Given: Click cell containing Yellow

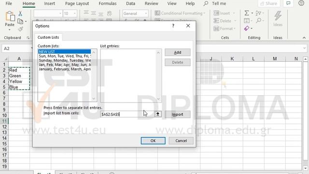Looking at the screenshot, I should [x=19, y=82].
